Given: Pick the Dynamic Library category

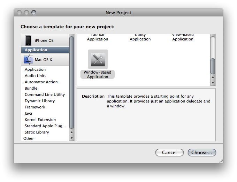Looking at the screenshot, I should (x=45, y=101).
